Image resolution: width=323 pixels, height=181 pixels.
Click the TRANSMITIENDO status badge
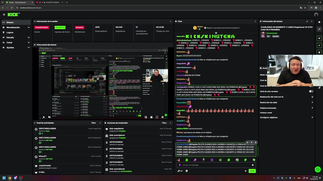pyautogui.click(x=42, y=27)
